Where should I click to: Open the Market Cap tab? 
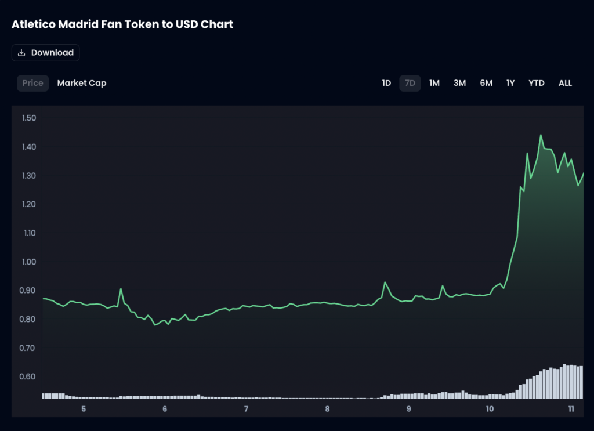82,83
